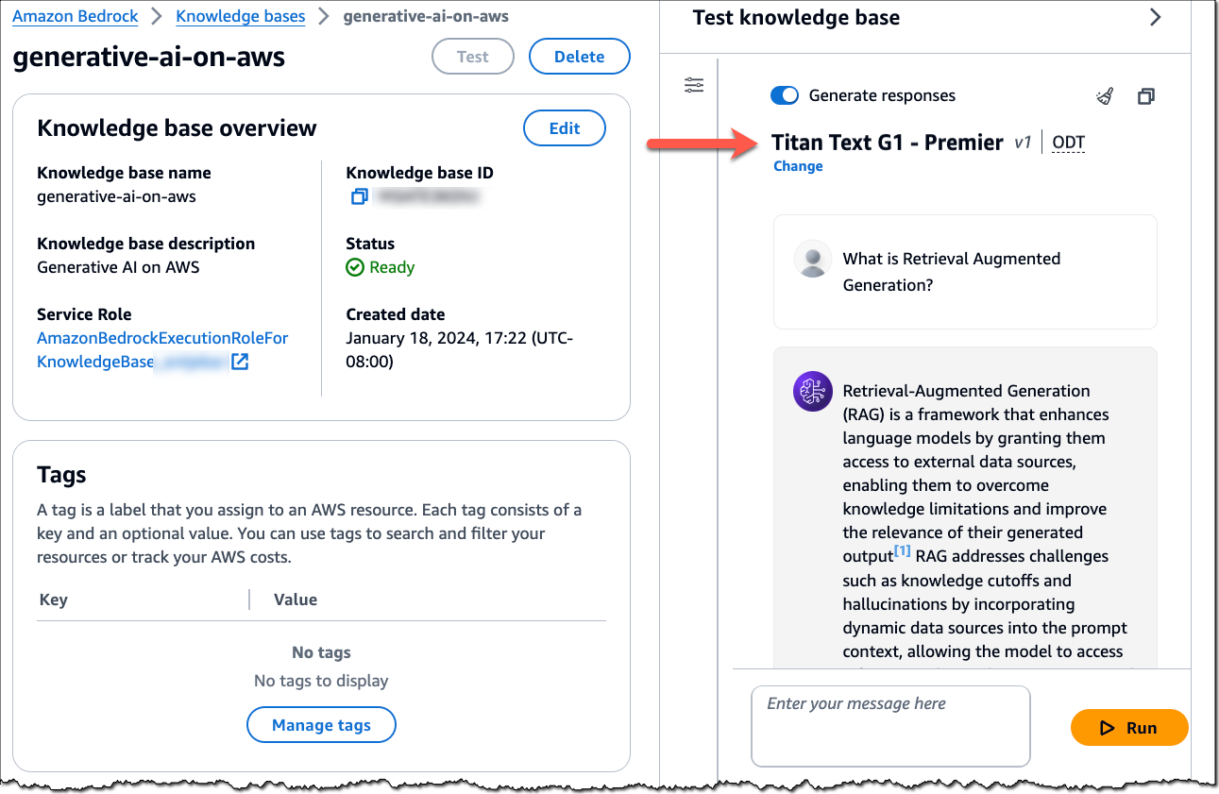The image size is (1219, 794).
Task: Copy the Knowledge base ID icon
Action: point(359,196)
